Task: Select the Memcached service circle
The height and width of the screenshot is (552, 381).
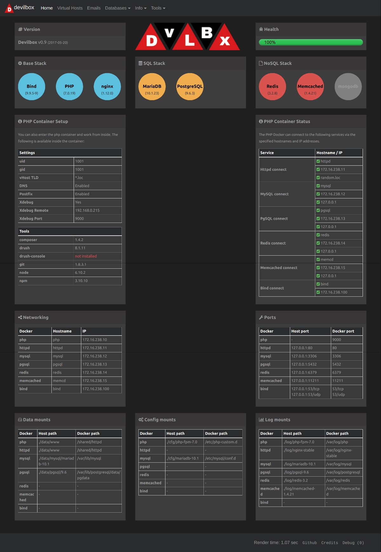Action: point(310,86)
